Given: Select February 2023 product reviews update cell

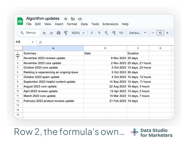Looking at the screenshot, I should click(53, 101).
